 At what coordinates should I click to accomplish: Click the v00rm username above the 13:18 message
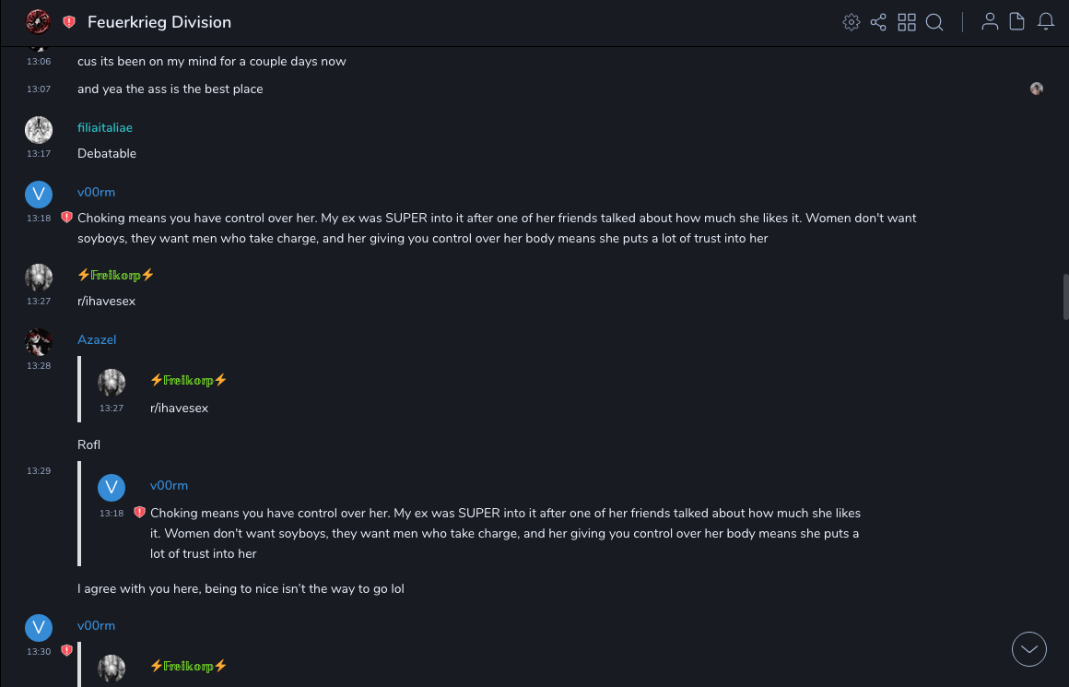click(96, 192)
